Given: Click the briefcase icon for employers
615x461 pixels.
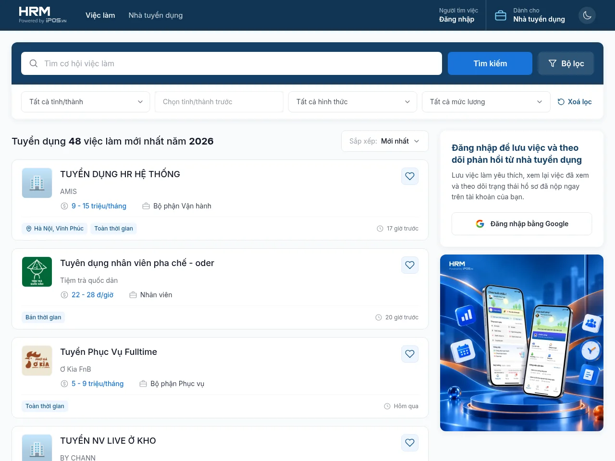Looking at the screenshot, I should pyautogui.click(x=501, y=15).
